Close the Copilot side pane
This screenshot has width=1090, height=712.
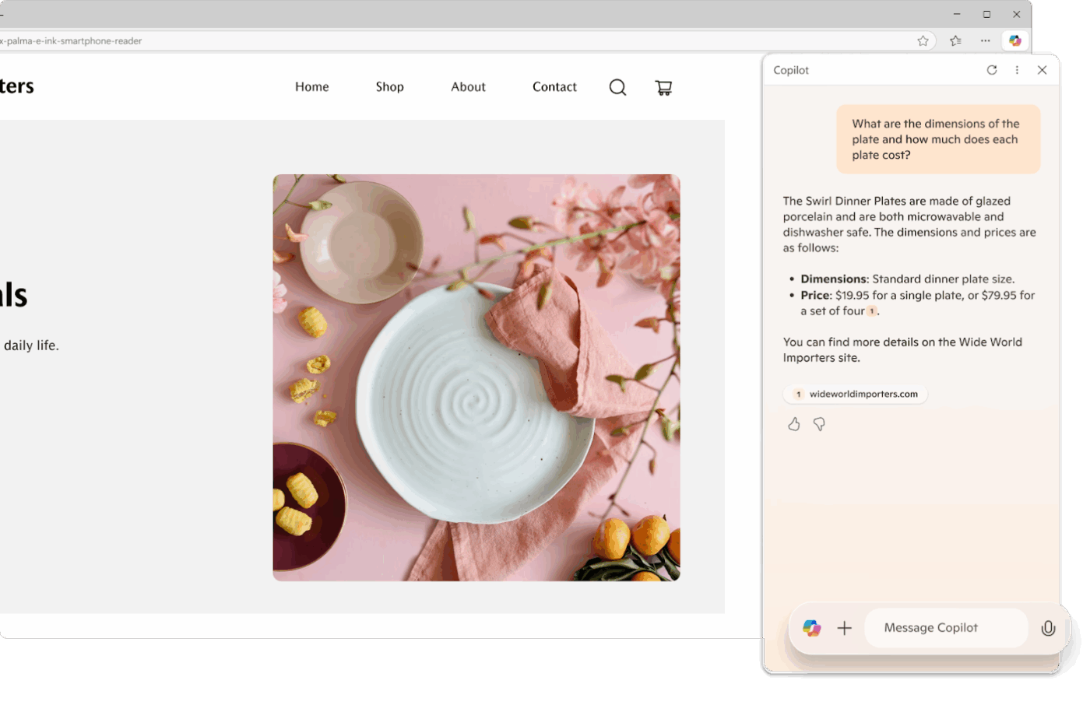1042,70
